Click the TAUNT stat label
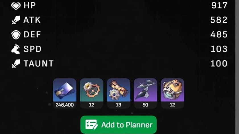 (x=39, y=63)
